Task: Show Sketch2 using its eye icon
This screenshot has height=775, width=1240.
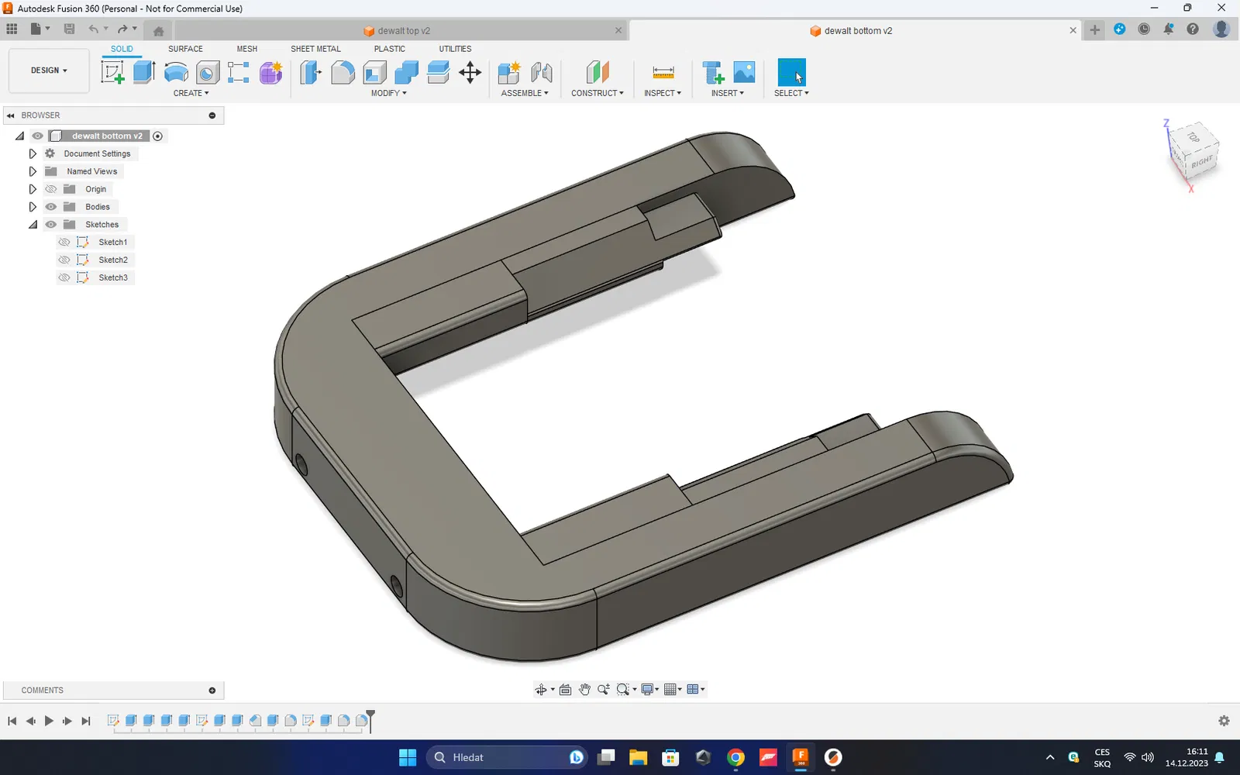Action: point(64,260)
